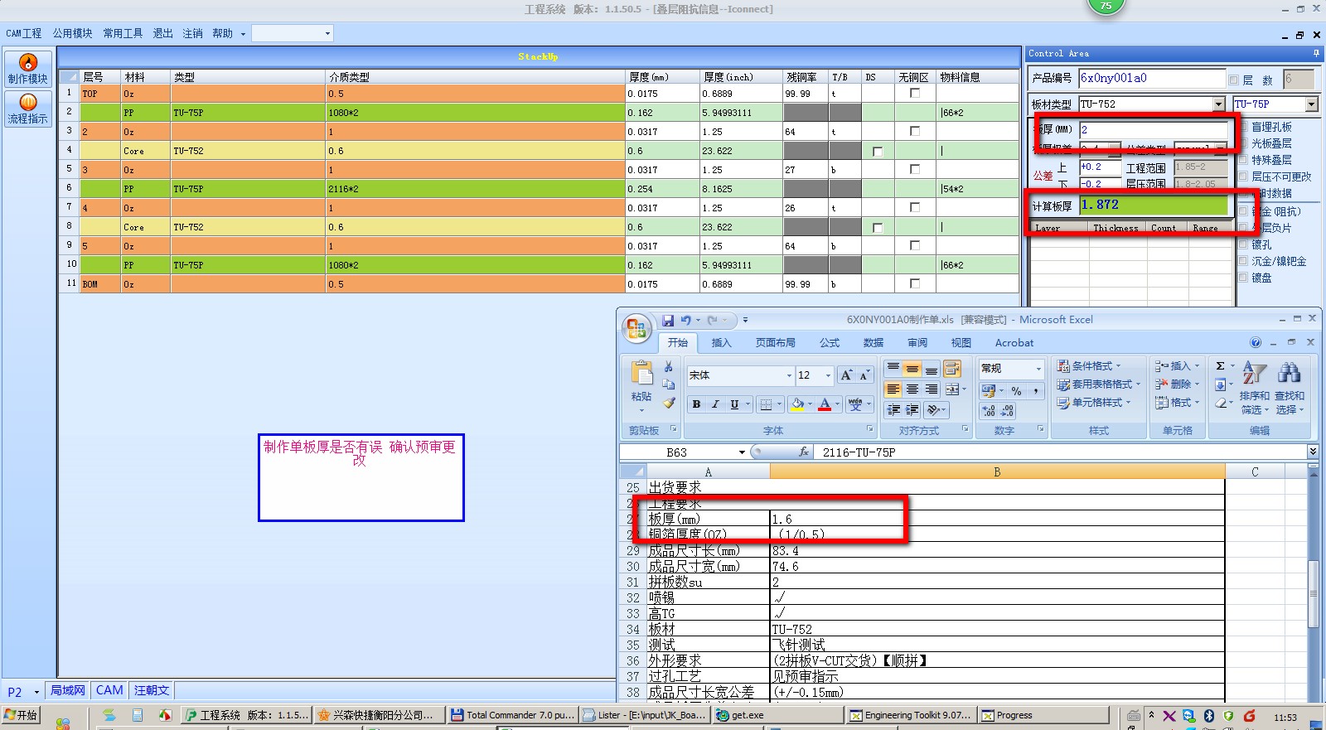The image size is (1326, 730).
Task: Decrease font size in Excel
Action: [x=864, y=375]
